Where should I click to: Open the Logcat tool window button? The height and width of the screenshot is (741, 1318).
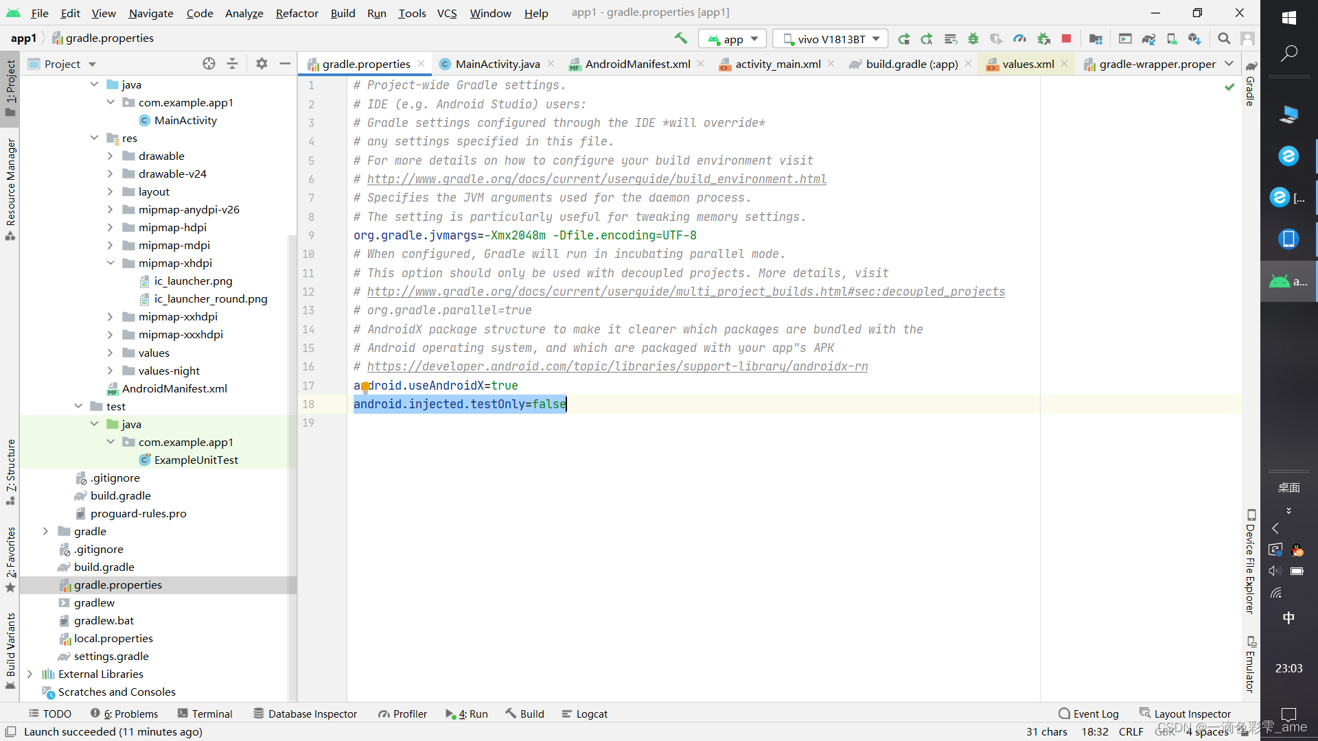click(x=584, y=714)
